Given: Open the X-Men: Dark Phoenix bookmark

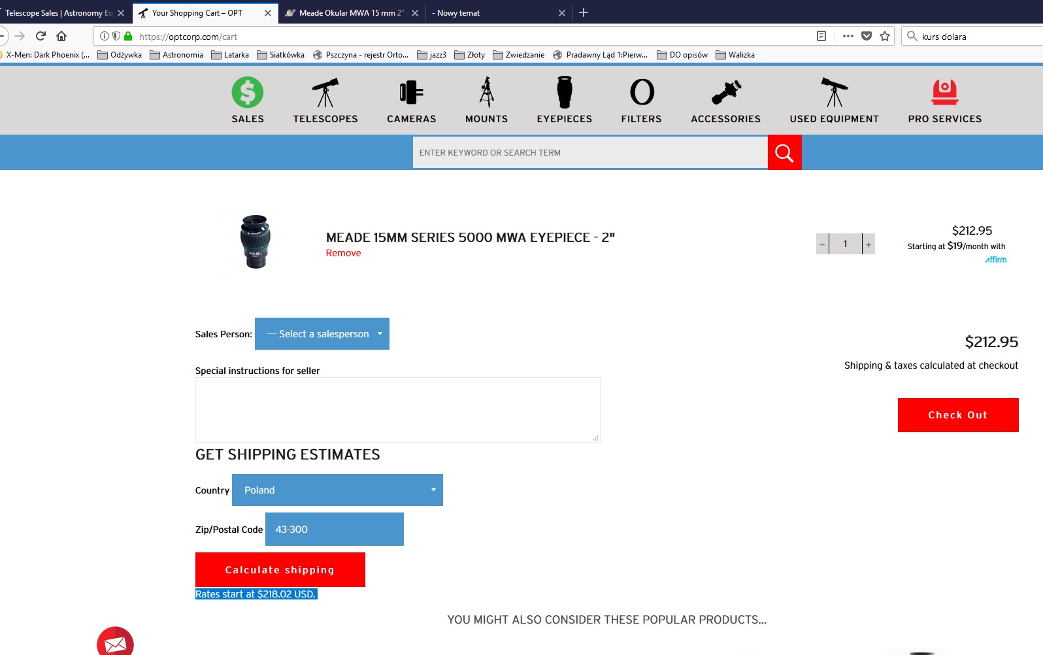Looking at the screenshot, I should click(x=45, y=55).
